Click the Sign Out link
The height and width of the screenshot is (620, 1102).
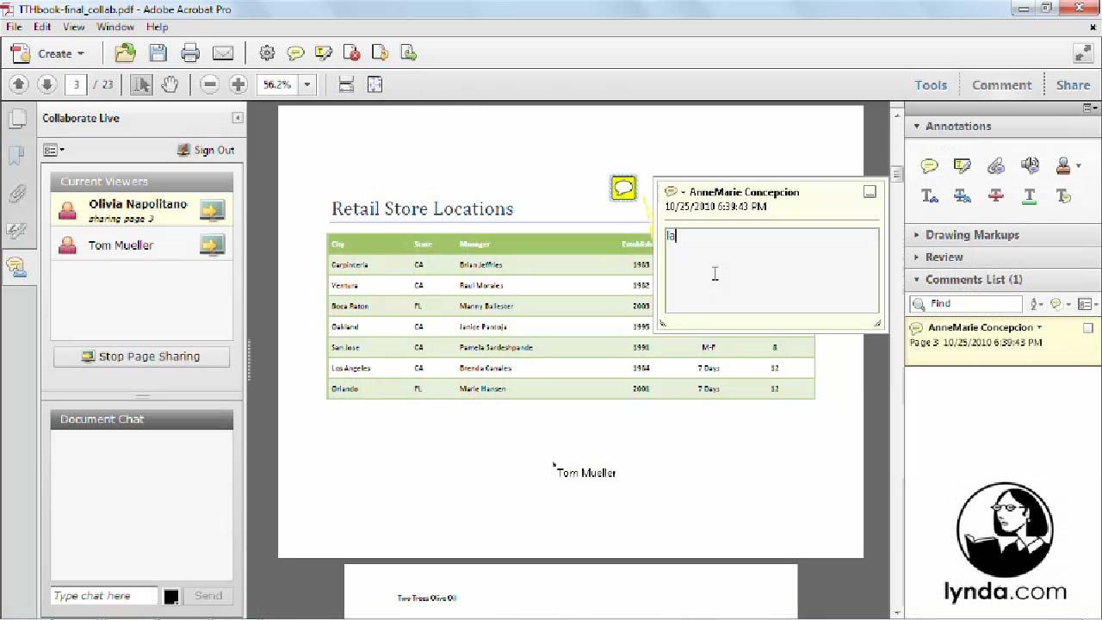tap(213, 150)
